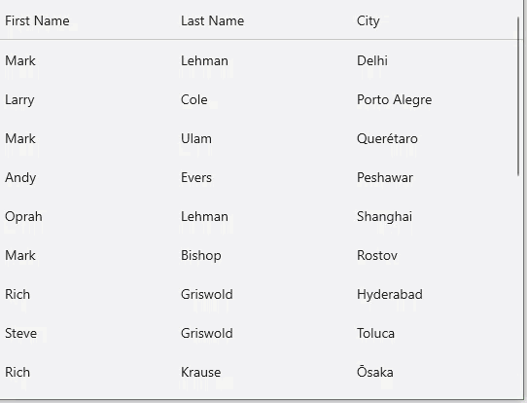
Task: Click the City column header
Action: tap(369, 21)
